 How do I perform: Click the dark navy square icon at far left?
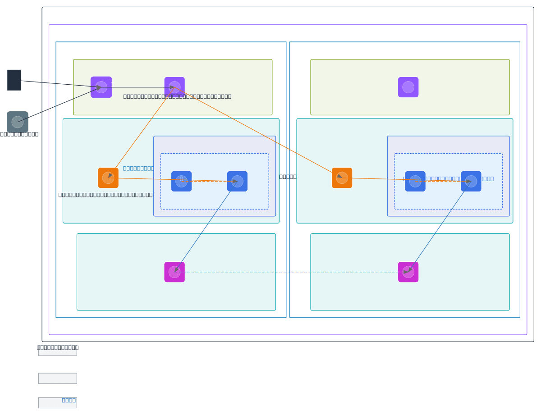(14, 80)
